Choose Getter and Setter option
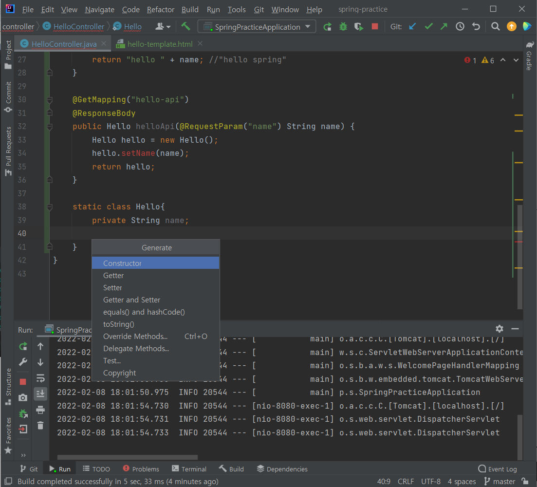537x487 pixels. (x=155, y=300)
